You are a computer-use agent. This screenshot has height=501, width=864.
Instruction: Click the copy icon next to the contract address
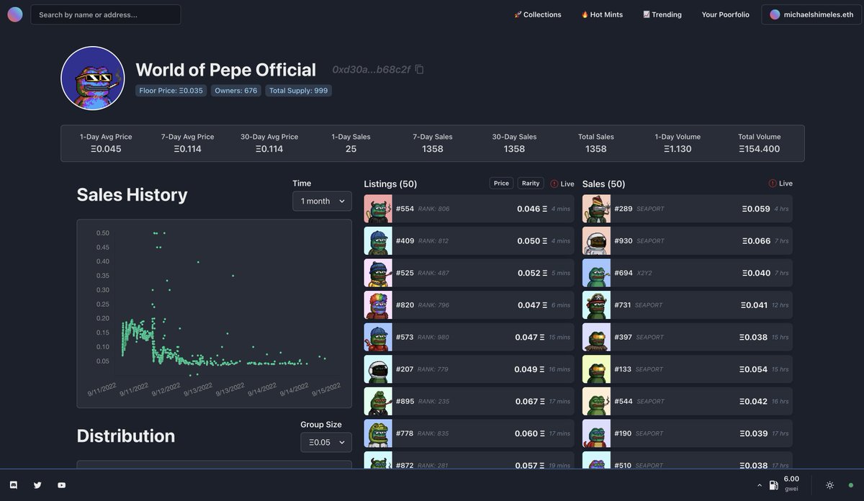point(420,69)
